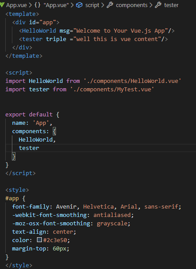The height and width of the screenshot is (269, 196).
Task: Click the triple attribute on tester tag
Action: point(56,39)
